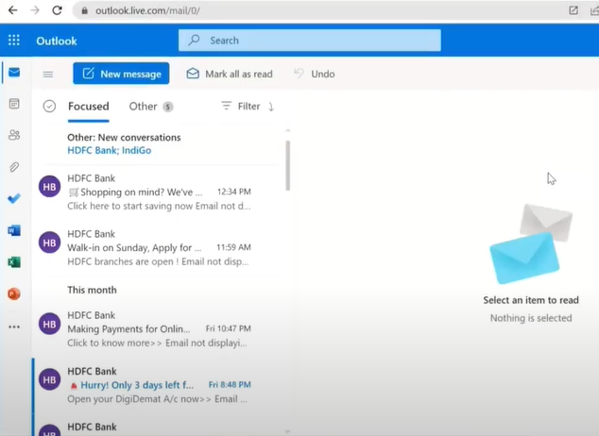Open the Files paperclip icon
This screenshot has width=599, height=436.
(x=14, y=167)
